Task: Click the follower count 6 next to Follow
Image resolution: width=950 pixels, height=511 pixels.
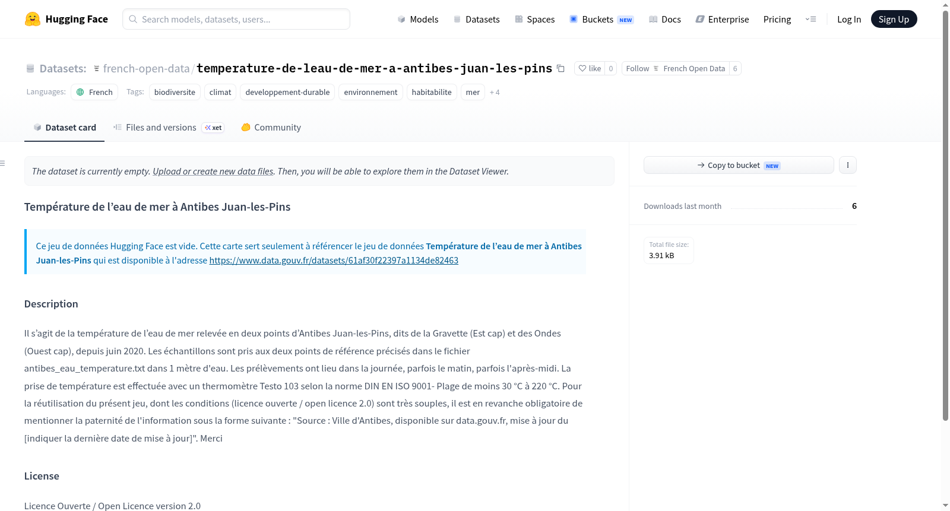Action: 735,68
